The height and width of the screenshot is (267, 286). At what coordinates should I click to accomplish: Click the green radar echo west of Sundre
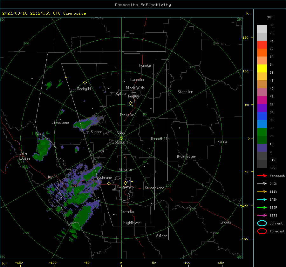(84, 124)
